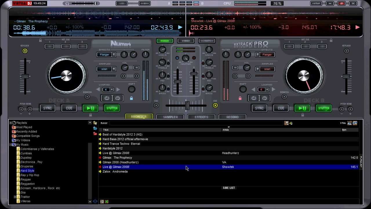Enable left headphone CUE button
The width and height of the screenshot is (371, 209).
(x=156, y=105)
